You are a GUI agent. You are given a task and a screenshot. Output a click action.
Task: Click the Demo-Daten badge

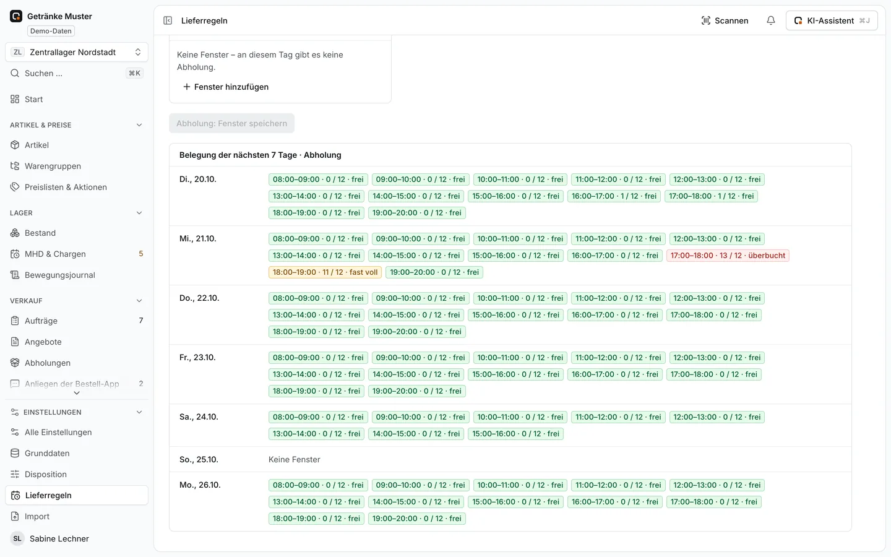[x=51, y=31]
